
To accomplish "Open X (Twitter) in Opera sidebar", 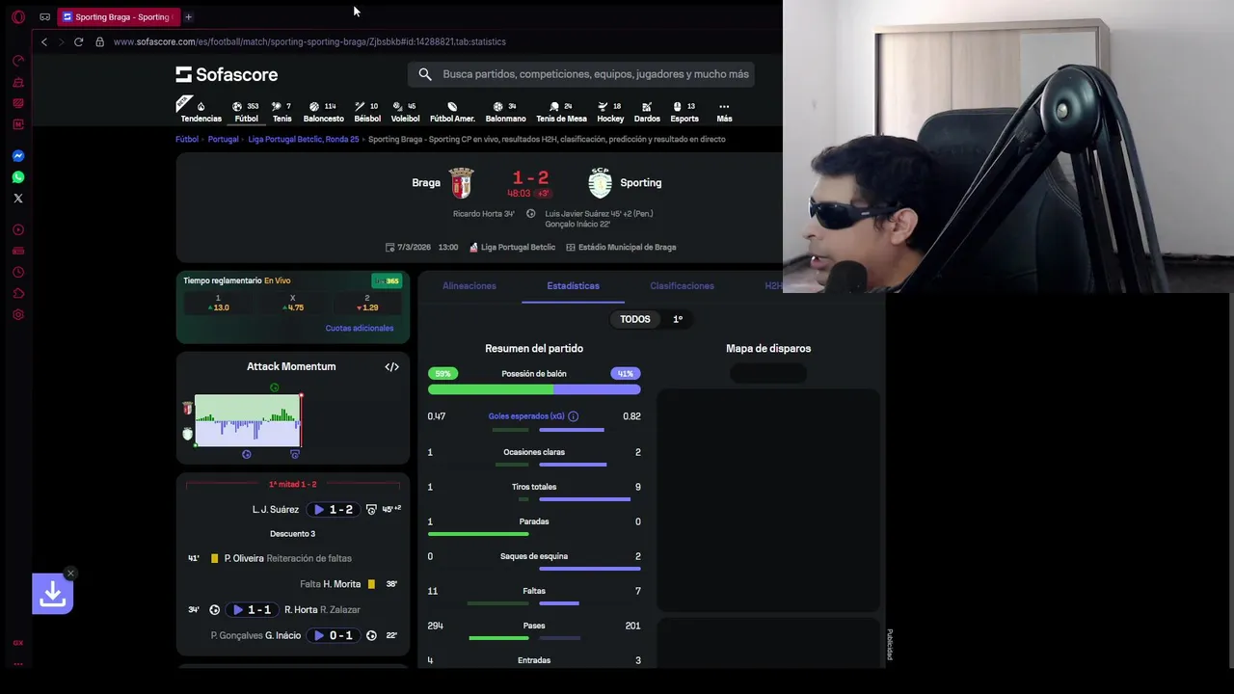I will (x=17, y=198).
